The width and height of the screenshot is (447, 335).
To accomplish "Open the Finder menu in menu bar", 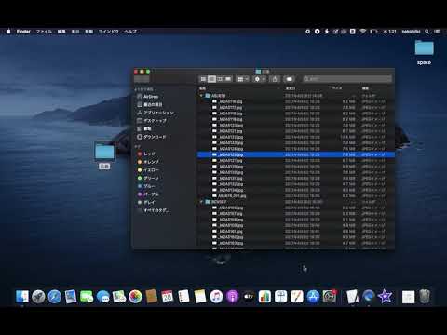I will click(23, 32).
